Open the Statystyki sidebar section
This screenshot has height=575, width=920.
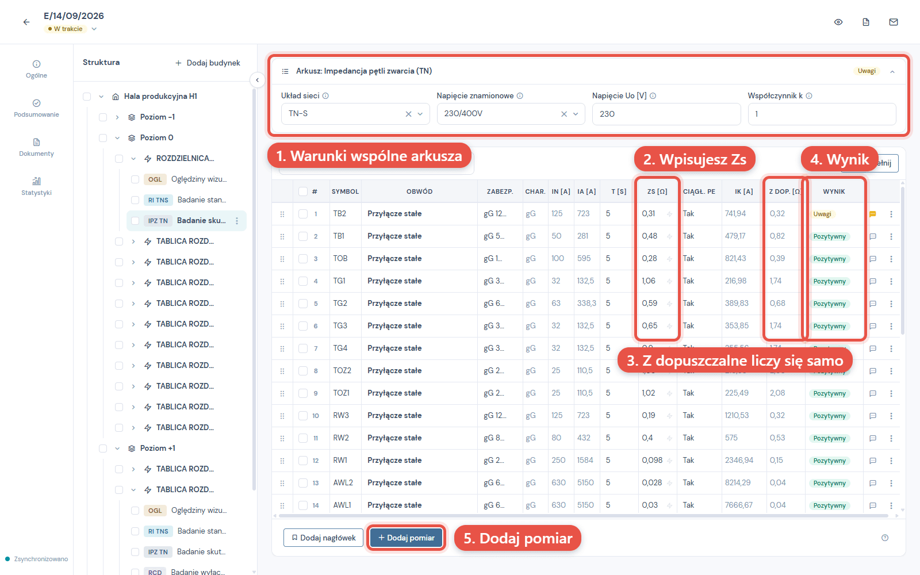(x=36, y=186)
